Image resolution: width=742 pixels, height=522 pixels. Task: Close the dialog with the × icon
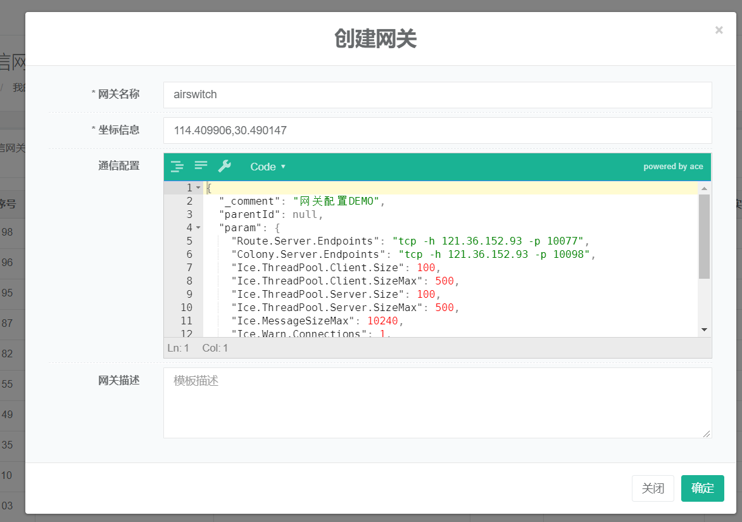pyautogui.click(x=719, y=30)
